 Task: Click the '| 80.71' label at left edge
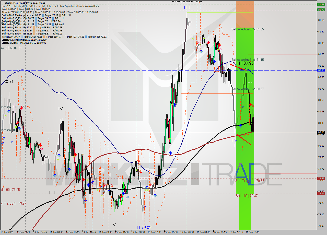tap(7, 82)
